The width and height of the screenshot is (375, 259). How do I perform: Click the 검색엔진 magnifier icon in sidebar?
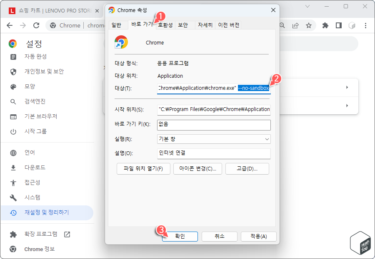[x=13, y=101]
